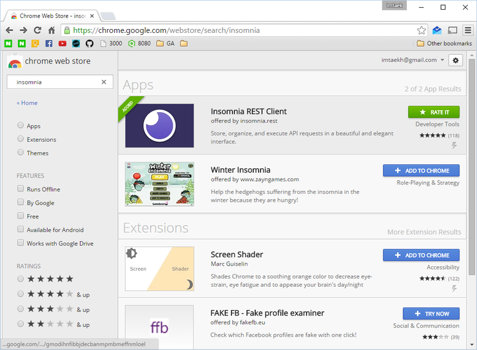The width and height of the screenshot is (477, 350).
Task: Select the five-star rating filter
Action: (x=21, y=279)
